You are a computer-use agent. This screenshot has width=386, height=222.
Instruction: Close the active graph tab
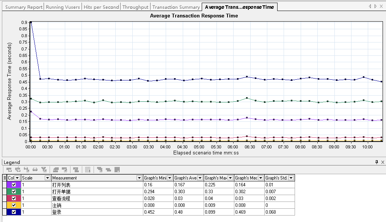coord(382,6)
